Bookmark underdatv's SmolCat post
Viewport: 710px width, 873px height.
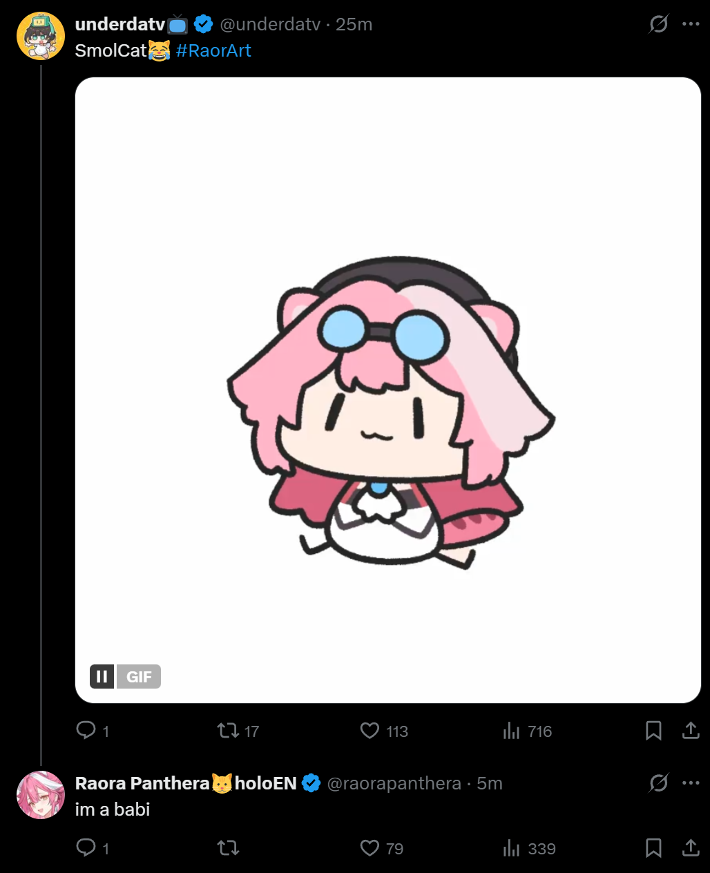tap(653, 731)
